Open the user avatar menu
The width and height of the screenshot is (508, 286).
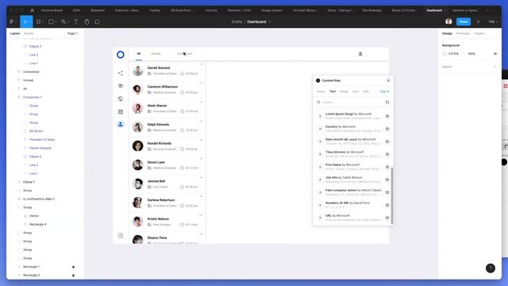(x=448, y=21)
